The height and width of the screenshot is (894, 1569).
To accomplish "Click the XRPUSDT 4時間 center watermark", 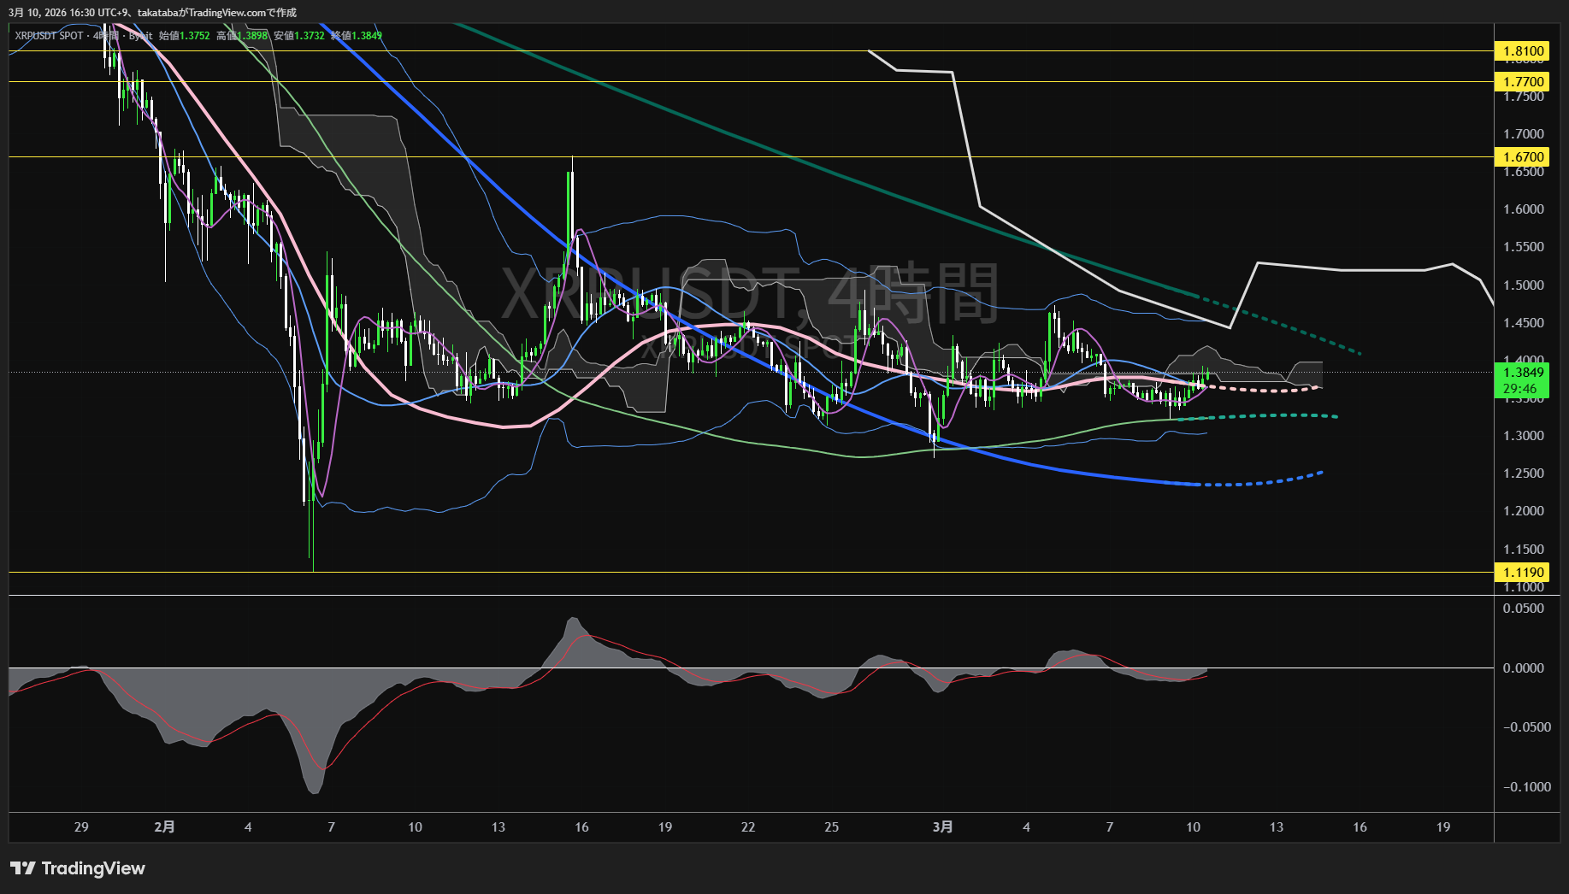I will click(x=749, y=294).
